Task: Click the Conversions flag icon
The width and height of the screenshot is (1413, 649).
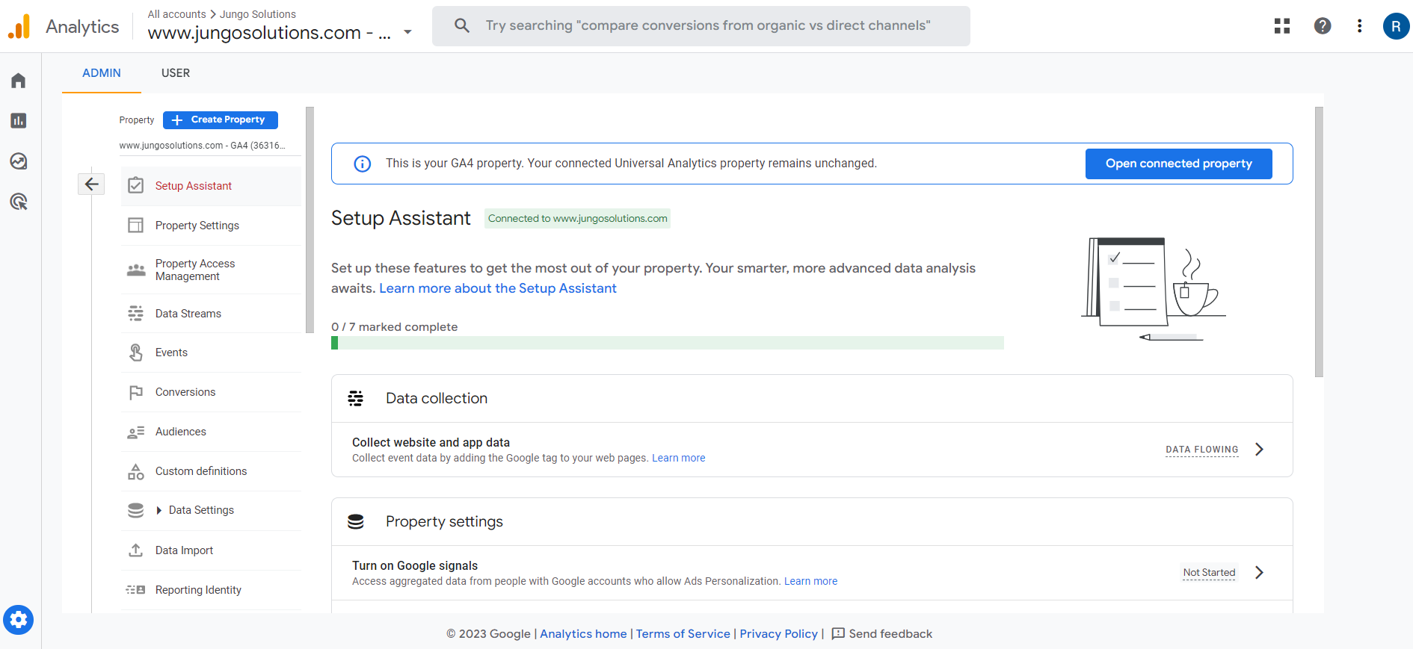Action: [x=136, y=392]
